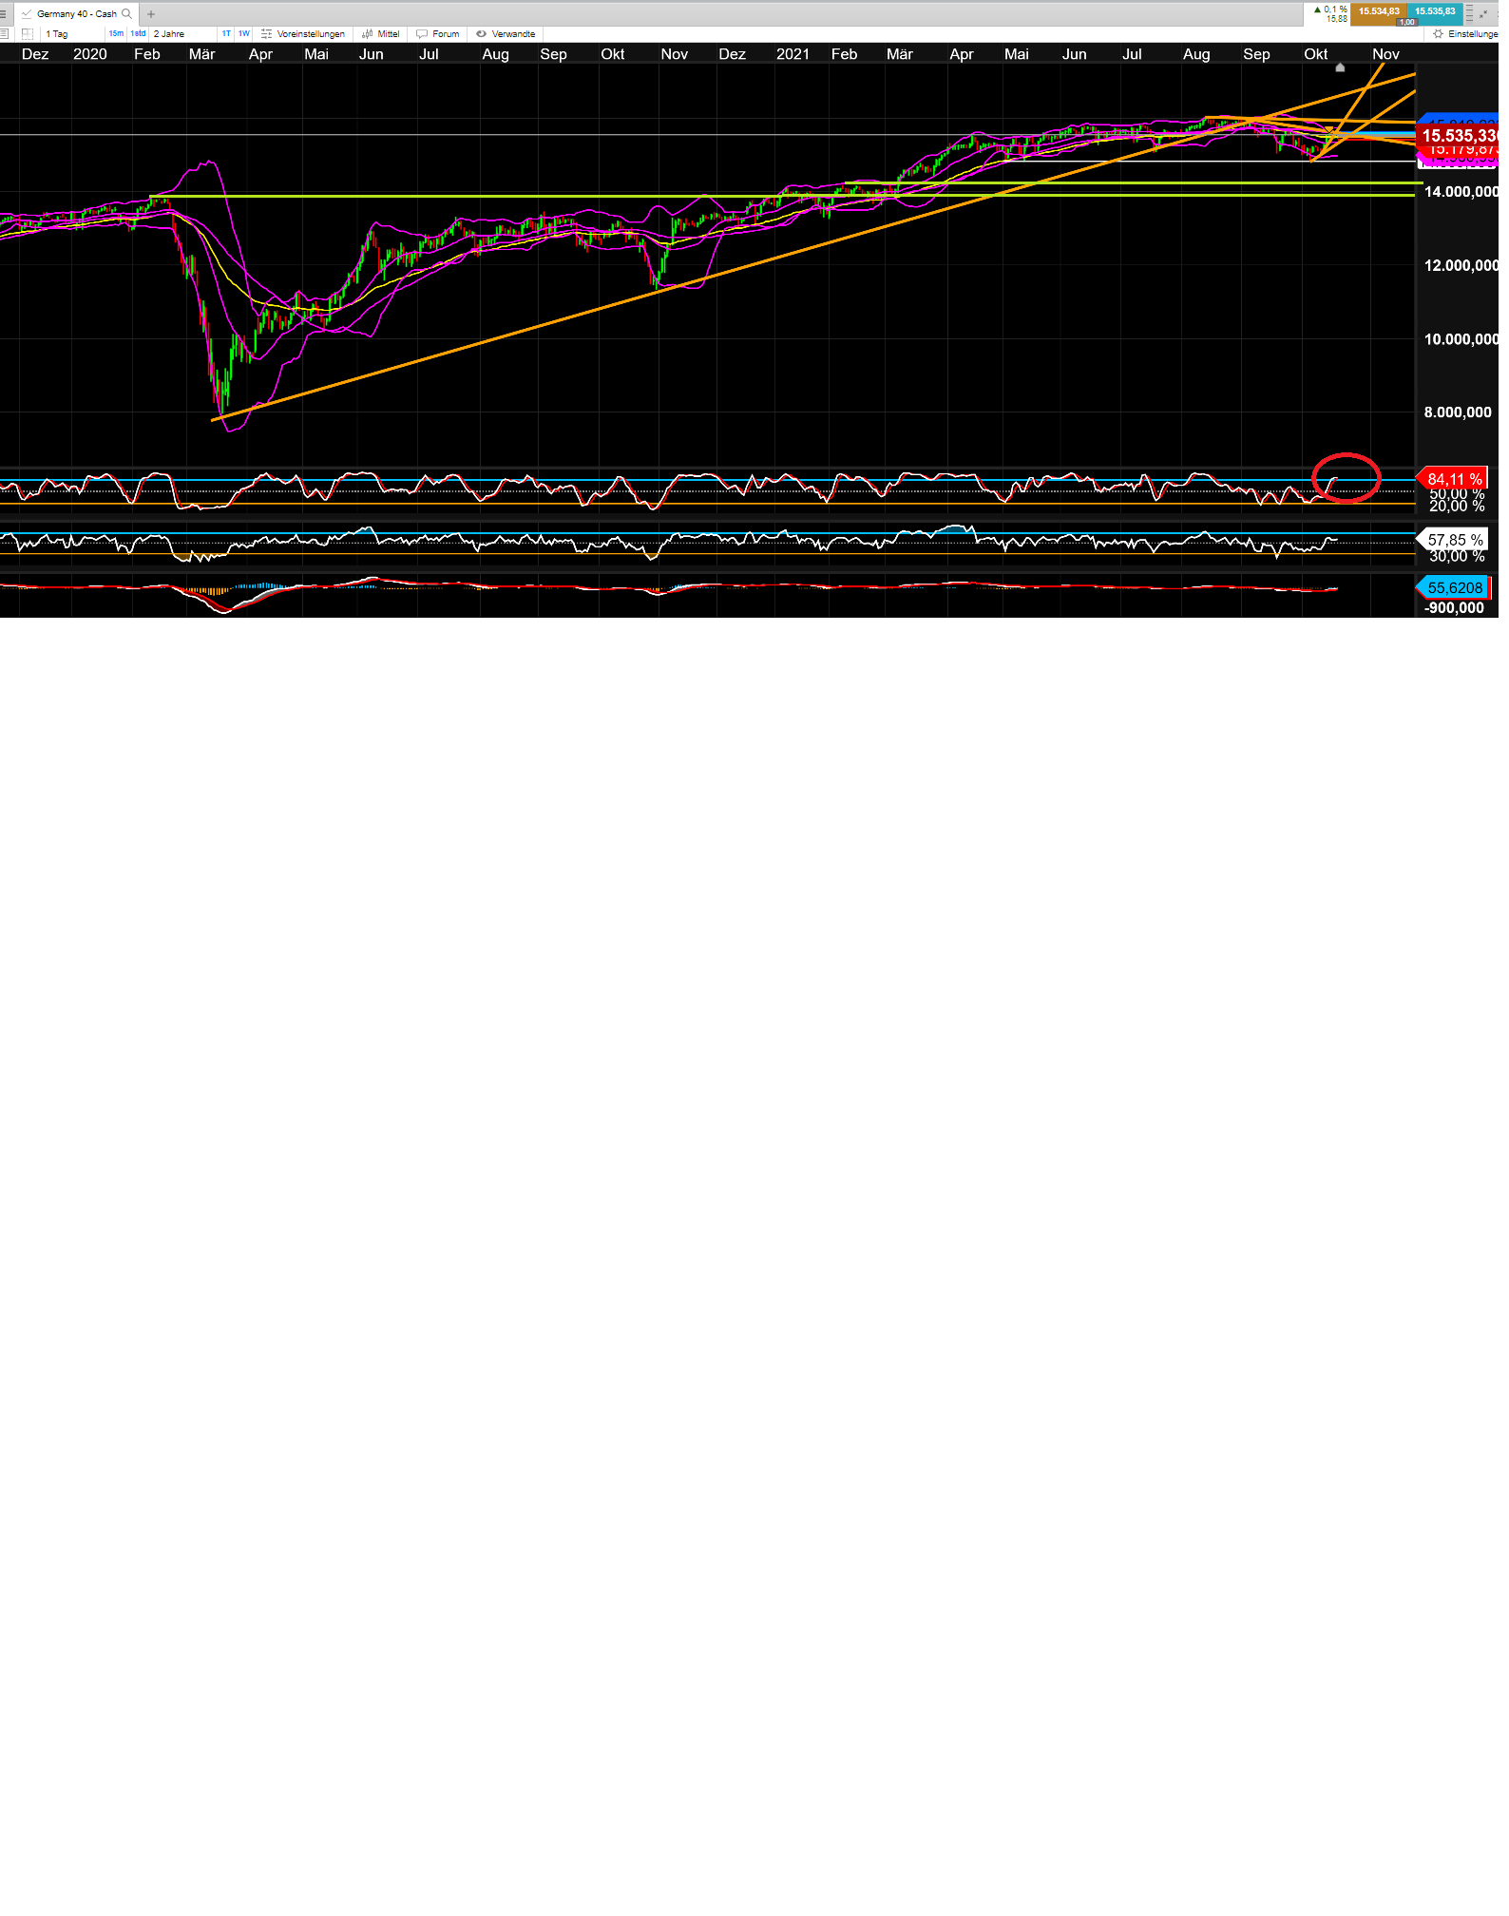Click the list panel icon at far left
Image resolution: width=1509 pixels, height=1916 pixels.
4,34
